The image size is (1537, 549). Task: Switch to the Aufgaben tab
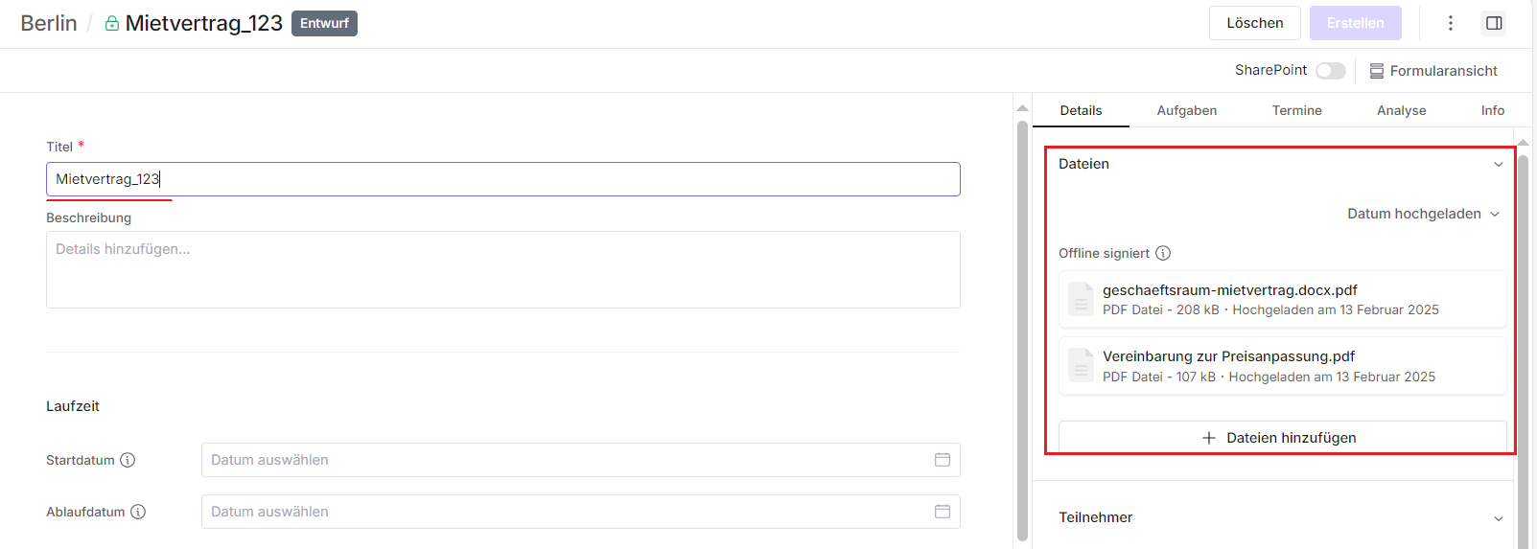[1186, 111]
